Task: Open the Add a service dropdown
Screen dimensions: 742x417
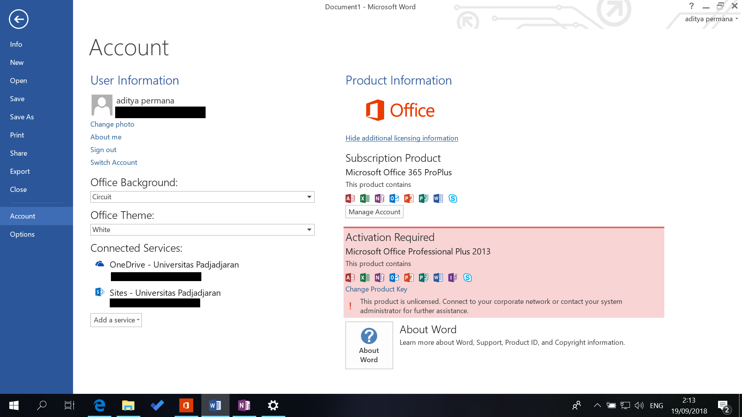Action: click(x=116, y=320)
